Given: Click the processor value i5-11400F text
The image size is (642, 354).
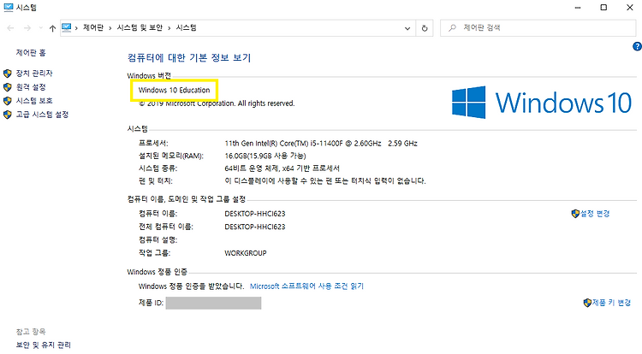Looking at the screenshot, I should point(321,144).
